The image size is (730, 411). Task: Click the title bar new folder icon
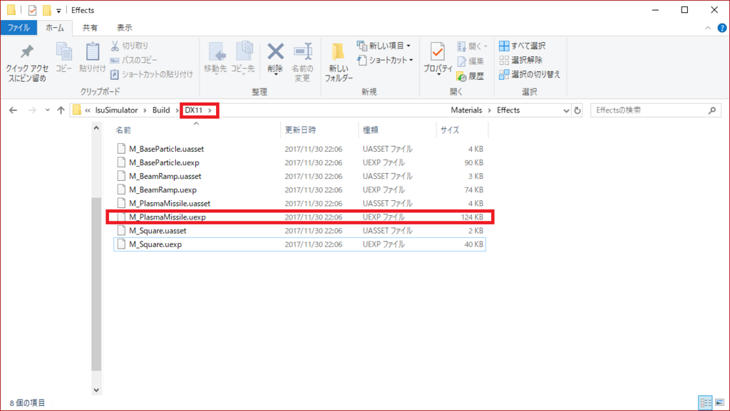point(46,10)
